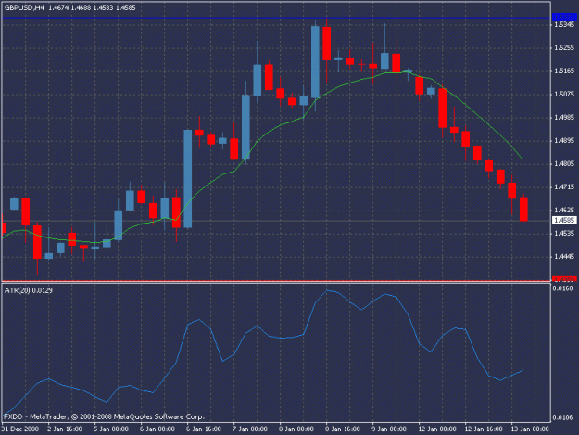Image resolution: width=579 pixels, height=435 pixels.
Task: Select the 6 Jan 16:00 time label
Action: point(204,429)
